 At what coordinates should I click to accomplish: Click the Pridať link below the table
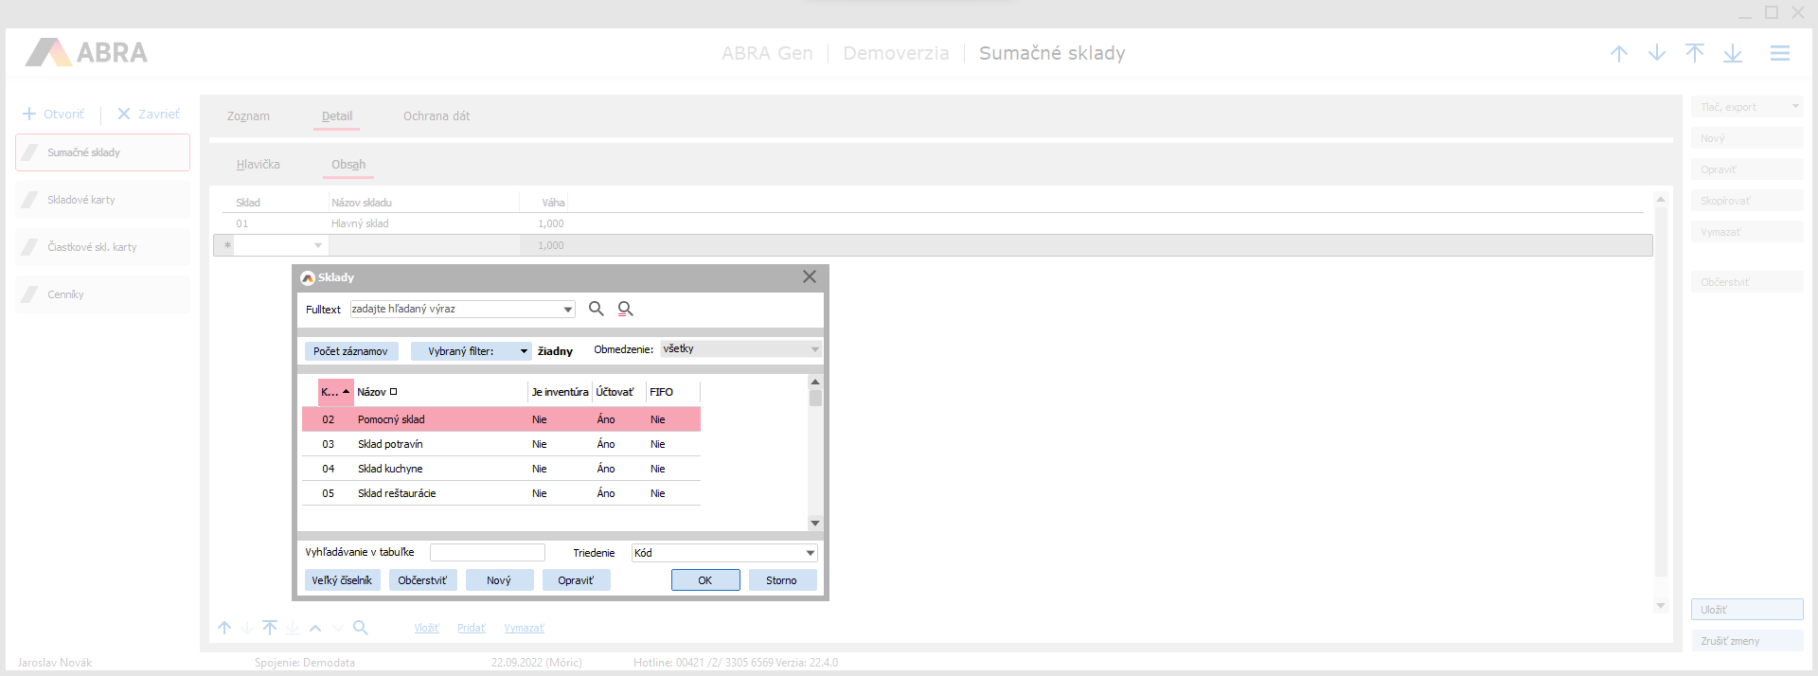471,629
